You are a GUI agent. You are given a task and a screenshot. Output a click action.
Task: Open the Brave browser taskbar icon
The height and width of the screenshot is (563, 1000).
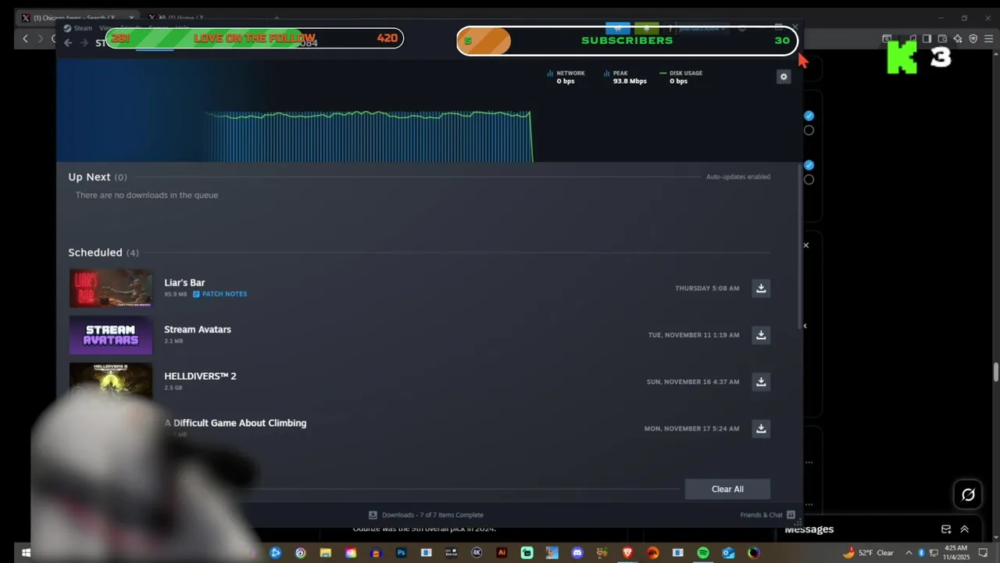click(627, 553)
